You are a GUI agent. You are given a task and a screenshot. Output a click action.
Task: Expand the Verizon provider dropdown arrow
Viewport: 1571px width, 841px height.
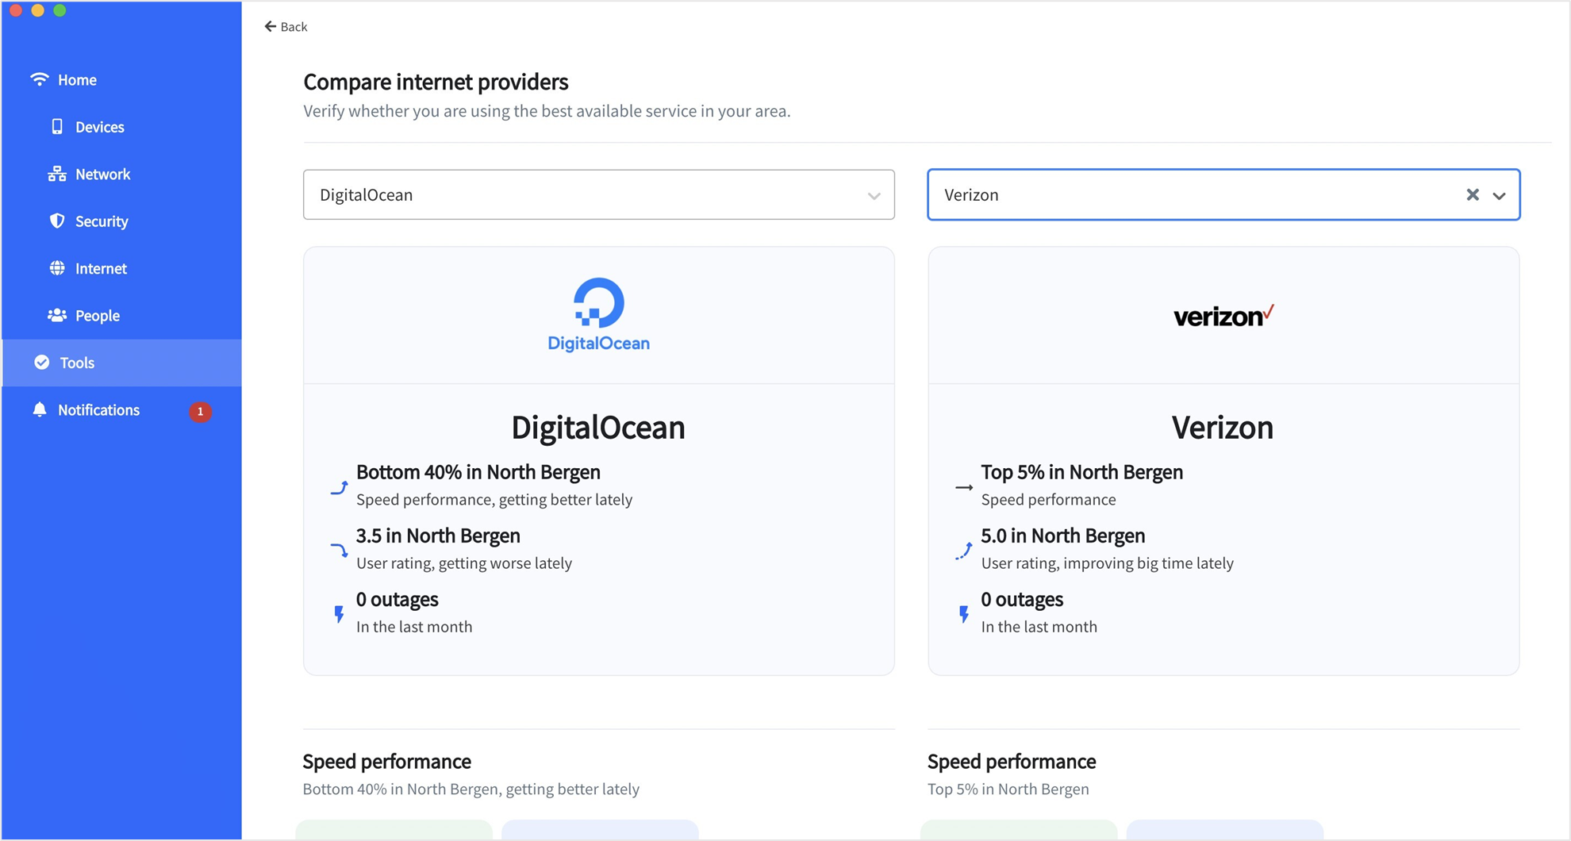pos(1499,195)
